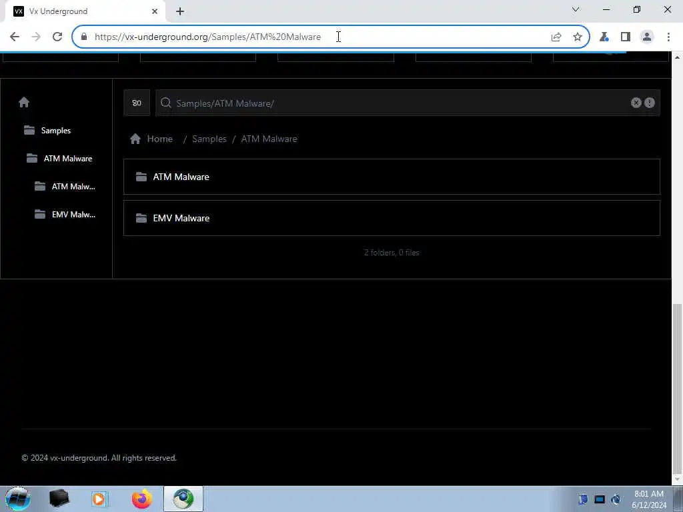Close the Vx Underground tab
This screenshot has height=512, width=683.
(x=155, y=11)
